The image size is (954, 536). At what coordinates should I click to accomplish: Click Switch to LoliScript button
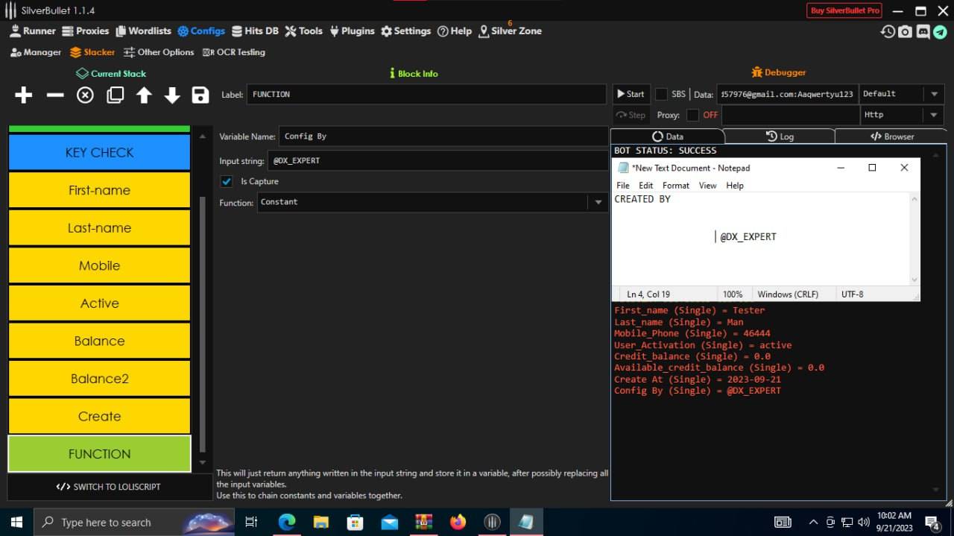(x=109, y=487)
